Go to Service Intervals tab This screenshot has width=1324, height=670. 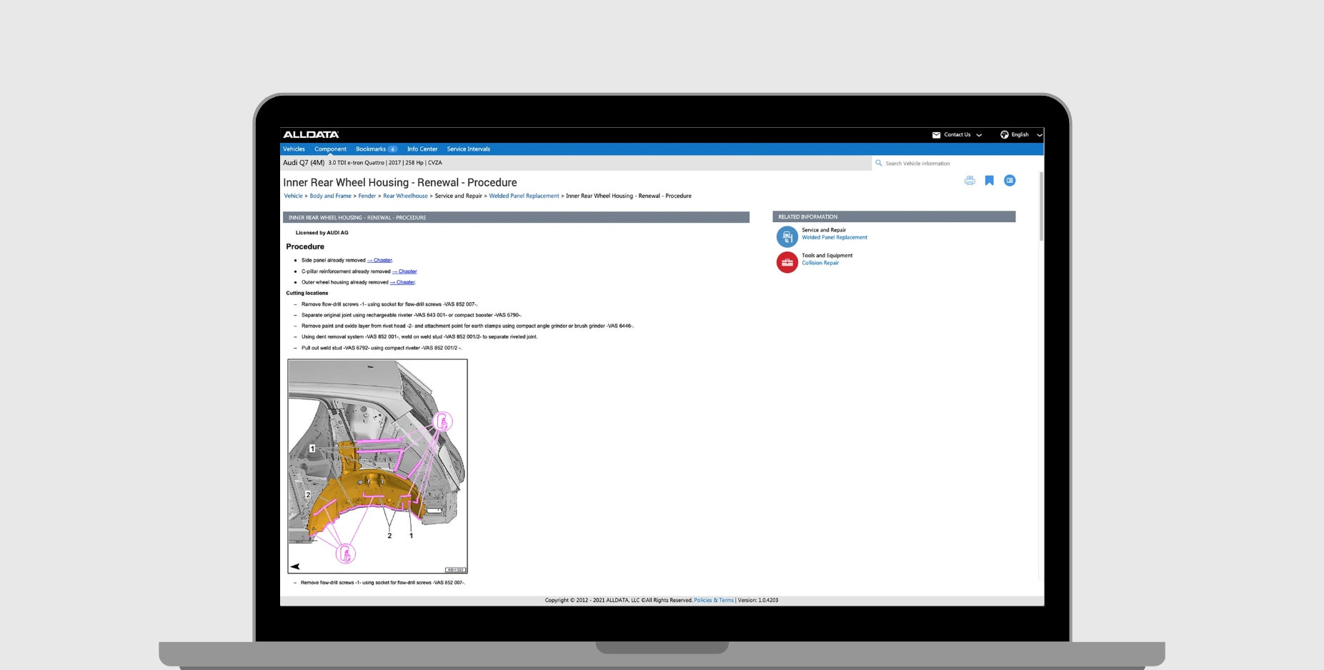point(468,149)
